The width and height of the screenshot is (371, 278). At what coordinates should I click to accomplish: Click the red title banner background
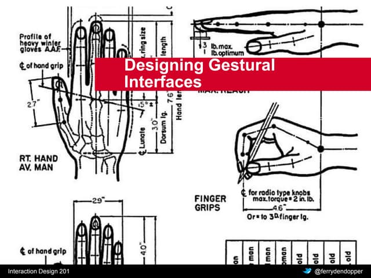325,74
